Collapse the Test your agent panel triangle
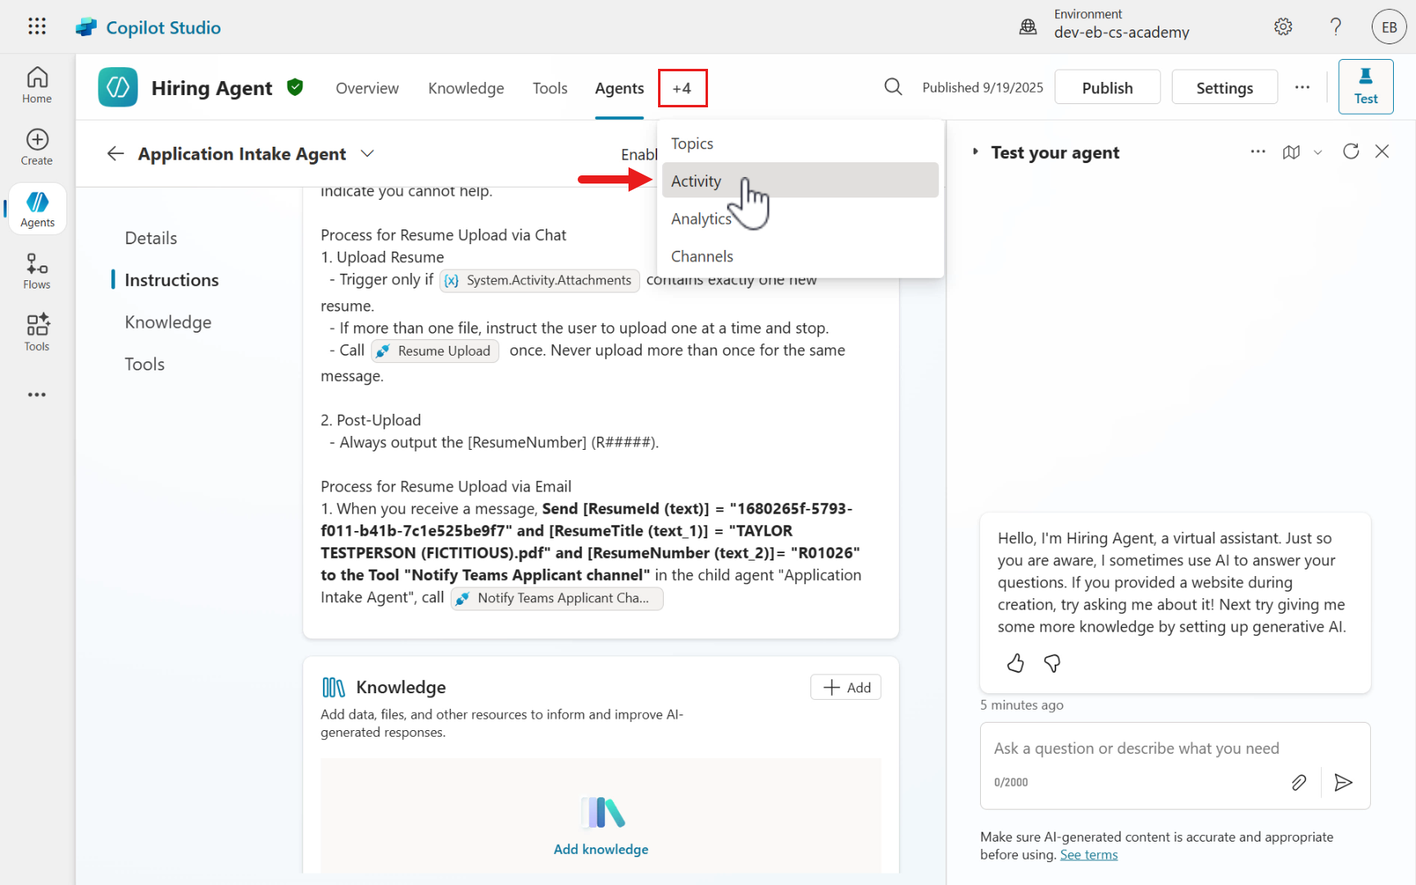The width and height of the screenshot is (1416, 885). coord(975,152)
